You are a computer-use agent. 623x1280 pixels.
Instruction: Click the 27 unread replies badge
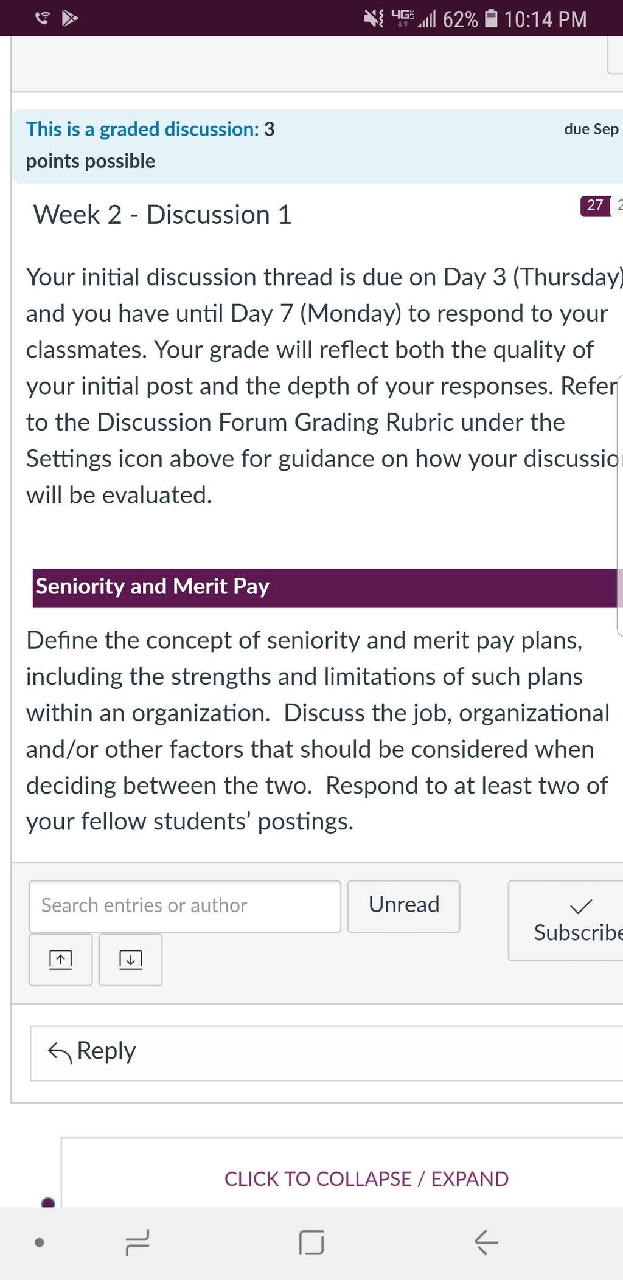(595, 206)
